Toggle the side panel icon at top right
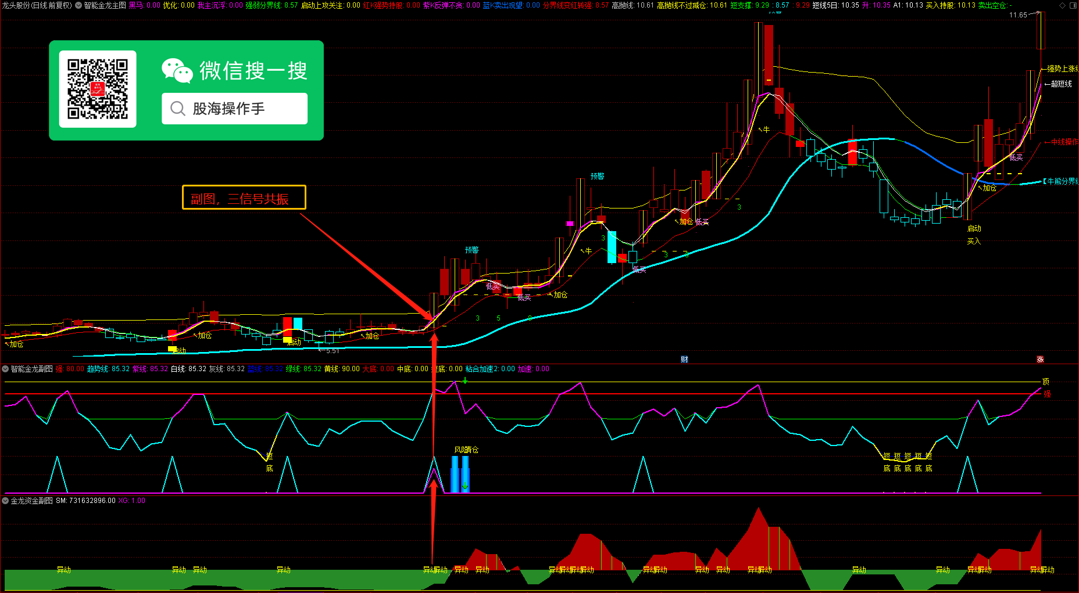1079x593 pixels. [x=1073, y=5]
